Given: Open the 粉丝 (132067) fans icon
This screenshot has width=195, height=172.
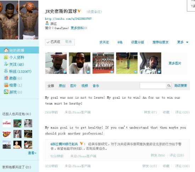Looking at the screenshot, I should click(6, 71).
